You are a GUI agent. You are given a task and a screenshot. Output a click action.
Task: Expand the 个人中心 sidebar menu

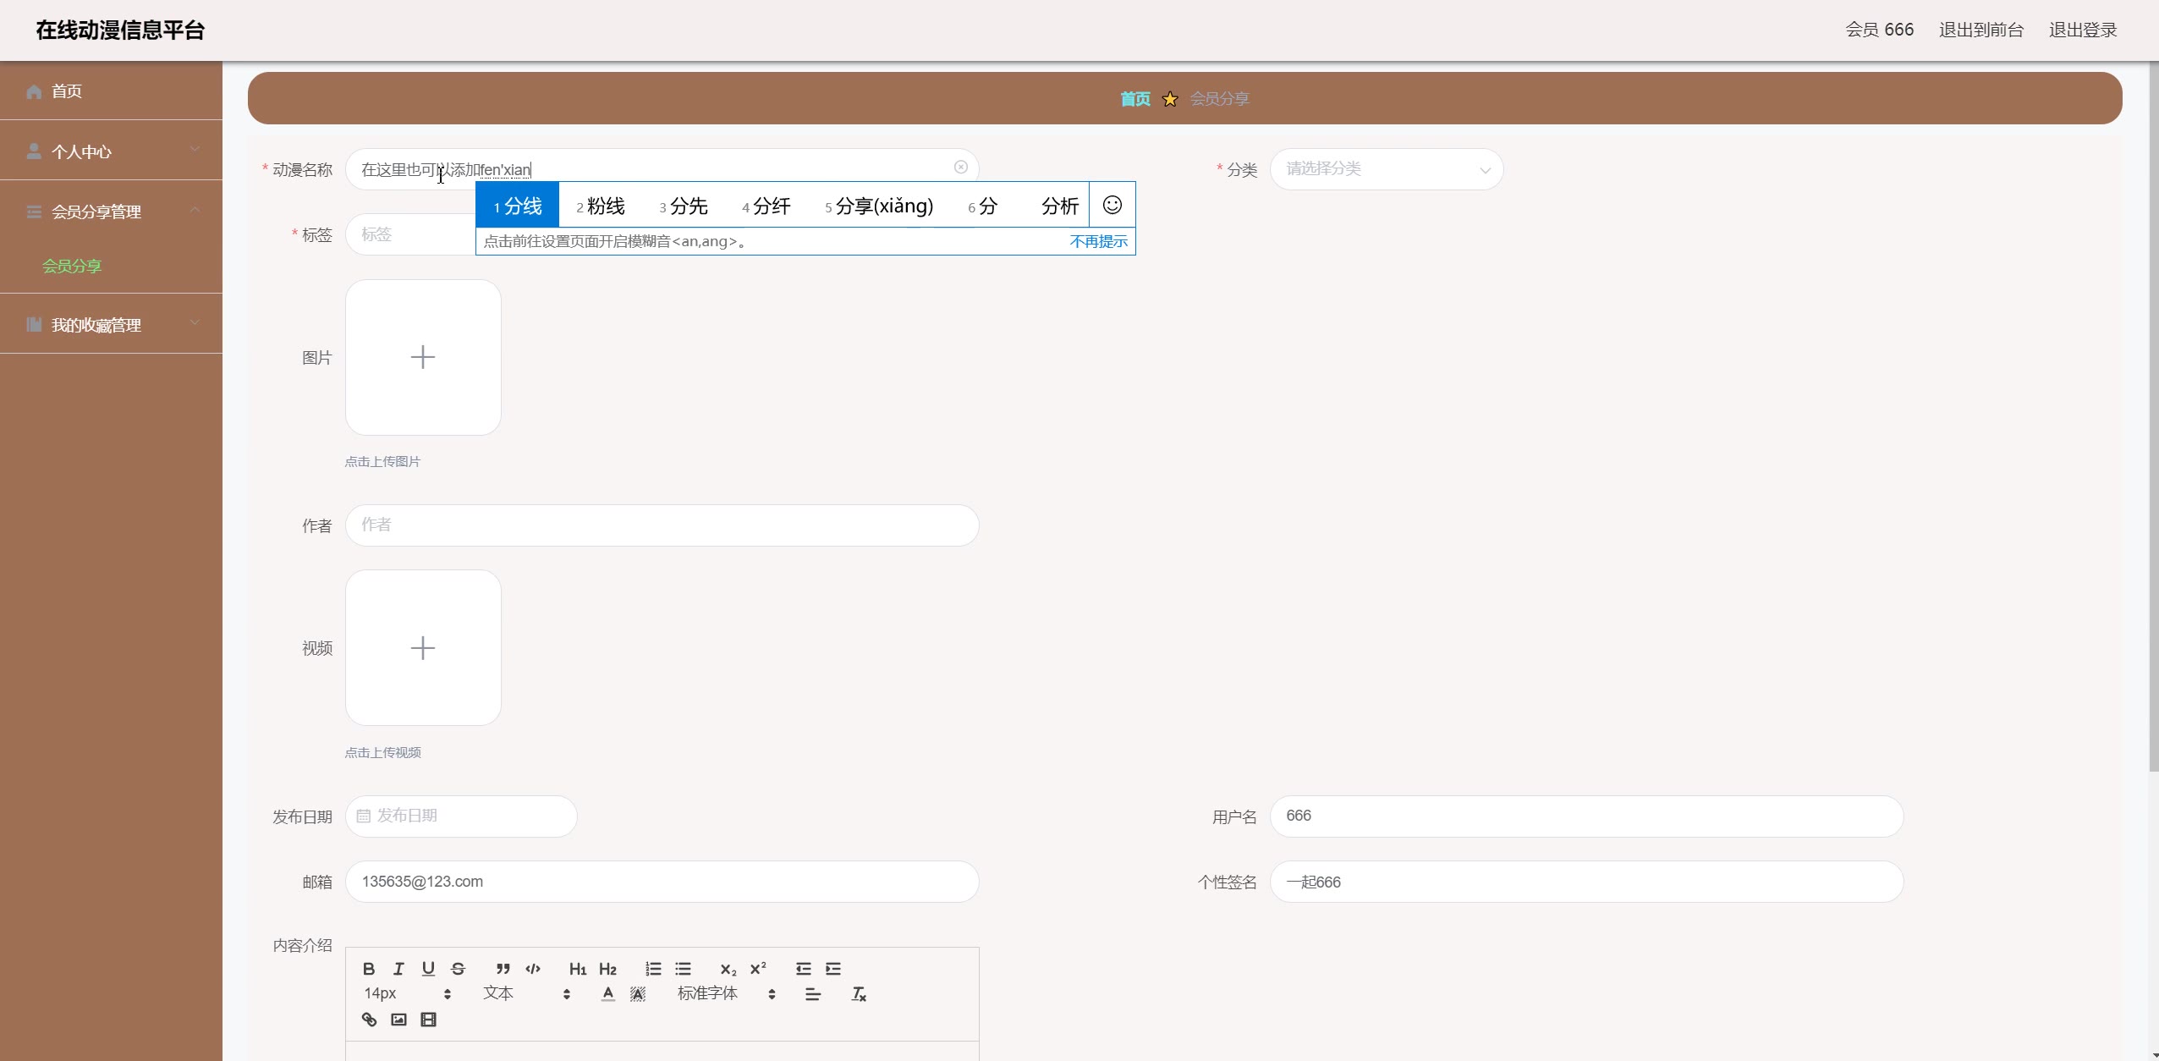pyautogui.click(x=111, y=151)
